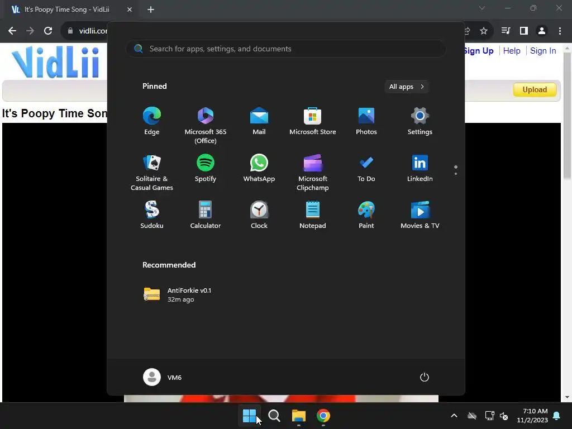The width and height of the screenshot is (572, 429).
Task: Click the Sign In link
Action: click(543, 51)
